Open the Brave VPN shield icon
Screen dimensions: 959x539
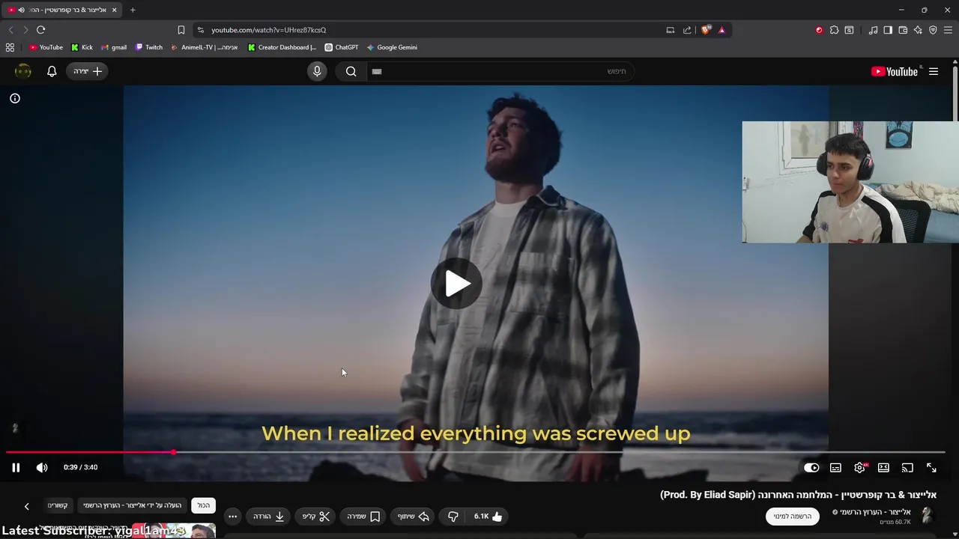(933, 30)
